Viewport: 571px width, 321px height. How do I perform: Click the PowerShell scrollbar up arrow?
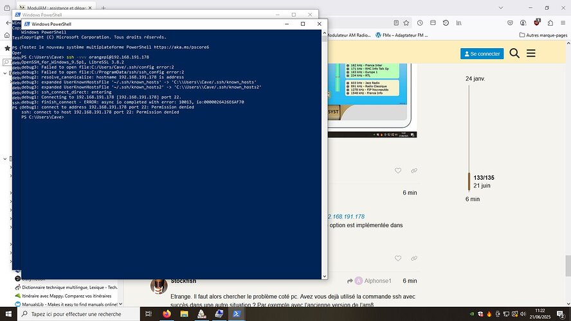pos(324,33)
